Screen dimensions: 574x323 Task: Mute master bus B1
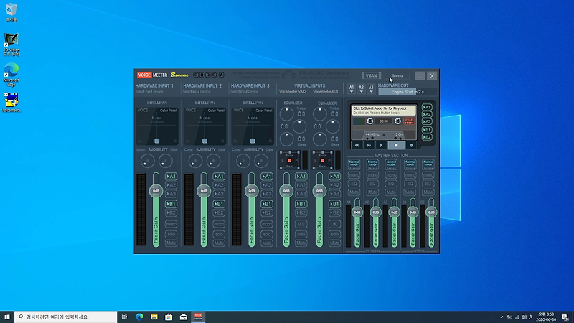tap(410, 192)
